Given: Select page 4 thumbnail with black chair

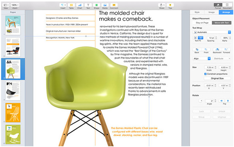Looking at the screenshot, I should pos(13,91).
